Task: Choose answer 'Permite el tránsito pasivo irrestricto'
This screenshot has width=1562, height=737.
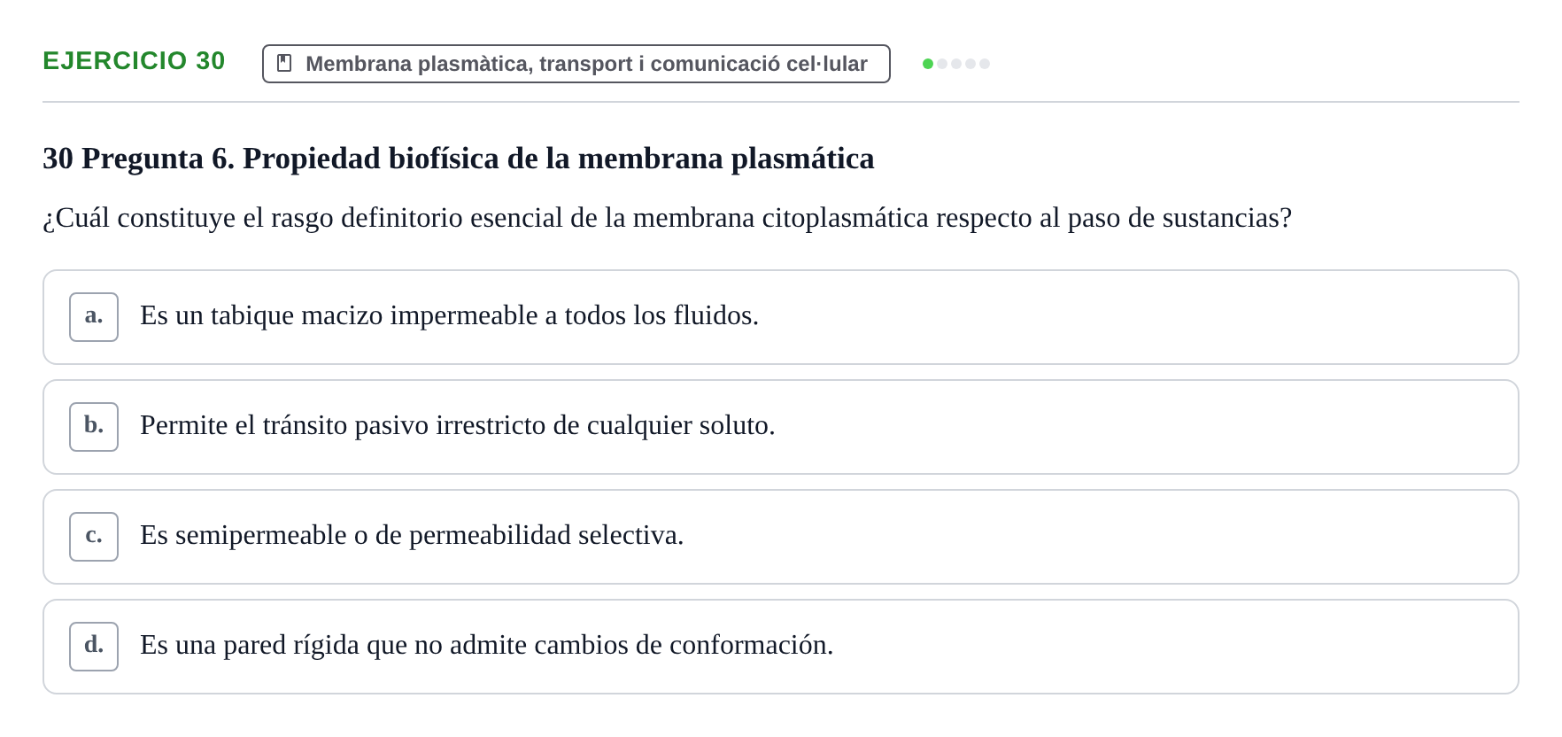Action: point(781,427)
